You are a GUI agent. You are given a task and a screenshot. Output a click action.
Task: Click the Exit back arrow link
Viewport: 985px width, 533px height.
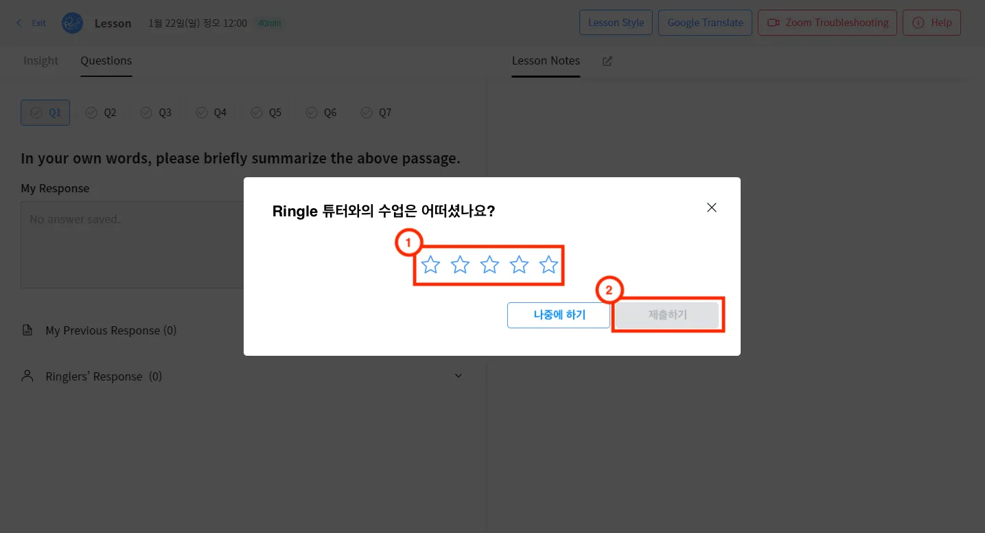click(31, 23)
